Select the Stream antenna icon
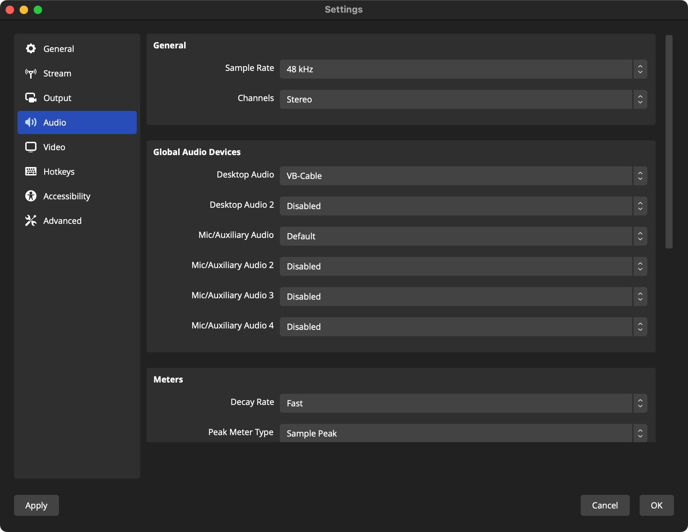 (x=31, y=73)
